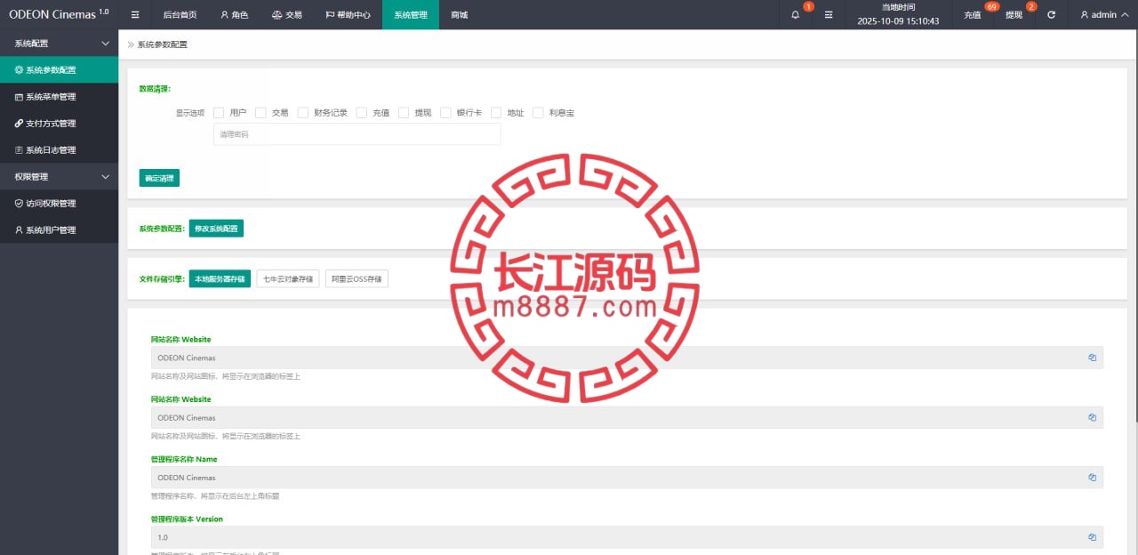Screen dimensions: 1138x555
Task: Open 系统菜单管理 in the sidebar
Action: (59, 97)
